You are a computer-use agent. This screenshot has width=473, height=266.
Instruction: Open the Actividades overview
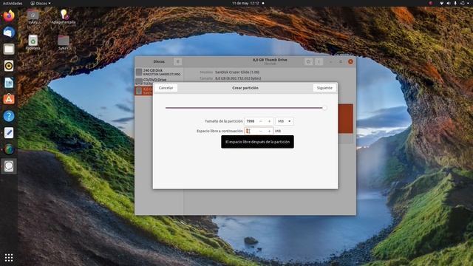click(x=13, y=3)
